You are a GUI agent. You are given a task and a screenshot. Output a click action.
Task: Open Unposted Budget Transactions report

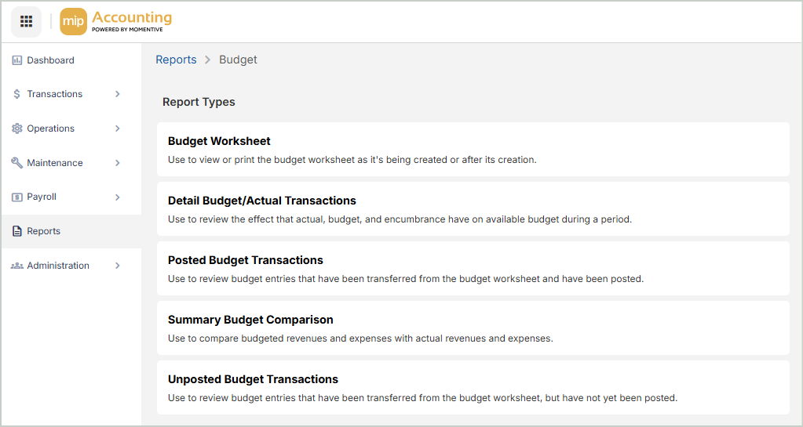click(253, 380)
